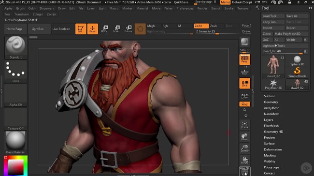Expand the FiberMesh subpalette
The height and width of the screenshot is (176, 314).
pyautogui.click(x=271, y=126)
